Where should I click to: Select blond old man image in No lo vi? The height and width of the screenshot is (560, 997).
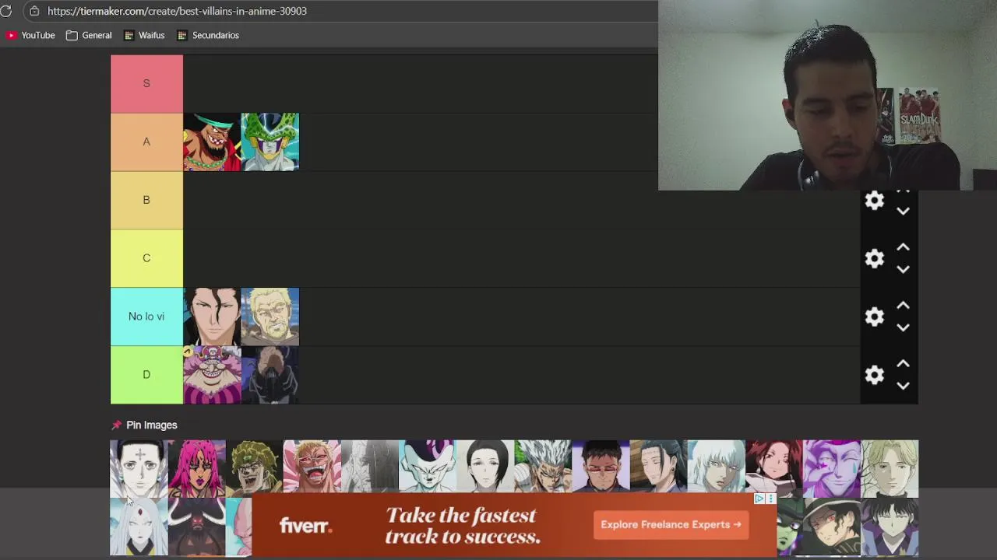[x=270, y=317]
